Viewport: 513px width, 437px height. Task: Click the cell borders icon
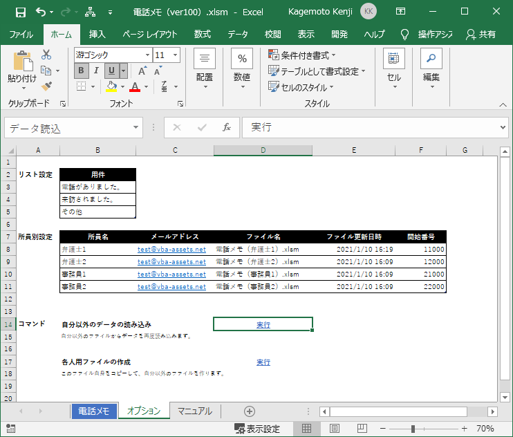(x=81, y=86)
